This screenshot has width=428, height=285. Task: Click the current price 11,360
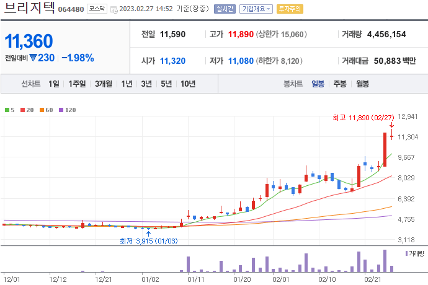[29, 41]
